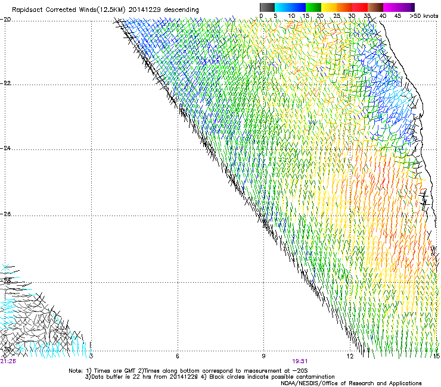Click the '10' legend tick label
441x387 pixels.
point(291,16)
